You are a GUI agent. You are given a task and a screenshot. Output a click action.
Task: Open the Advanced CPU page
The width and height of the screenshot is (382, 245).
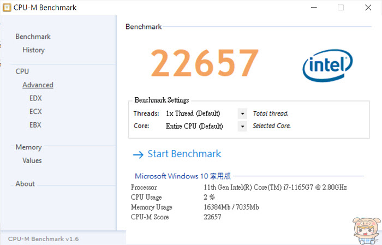point(38,85)
